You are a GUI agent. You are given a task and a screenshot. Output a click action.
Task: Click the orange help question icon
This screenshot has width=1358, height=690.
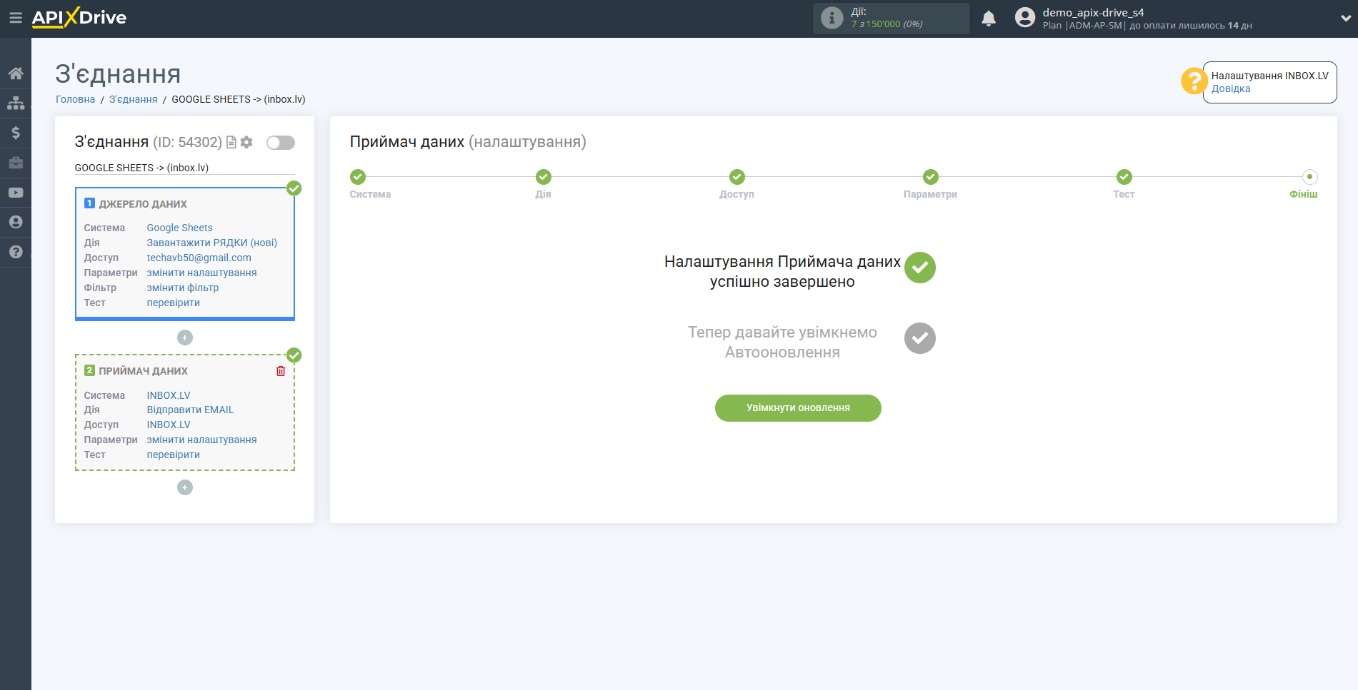coord(1194,81)
